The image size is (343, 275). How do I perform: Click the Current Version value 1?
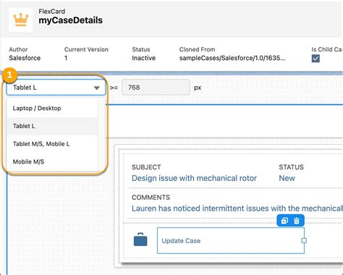pos(66,58)
